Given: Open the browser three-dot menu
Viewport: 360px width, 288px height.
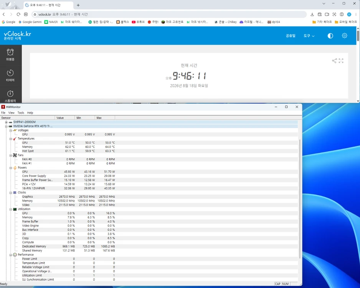Looking at the screenshot, I should coord(356,14).
